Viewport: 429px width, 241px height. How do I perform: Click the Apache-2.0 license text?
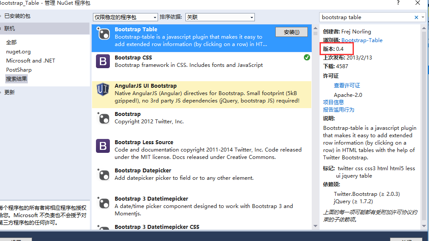pos(348,95)
